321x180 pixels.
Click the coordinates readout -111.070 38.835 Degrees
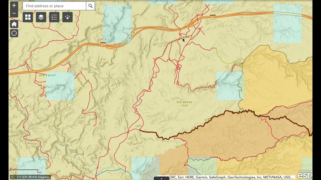33,177
